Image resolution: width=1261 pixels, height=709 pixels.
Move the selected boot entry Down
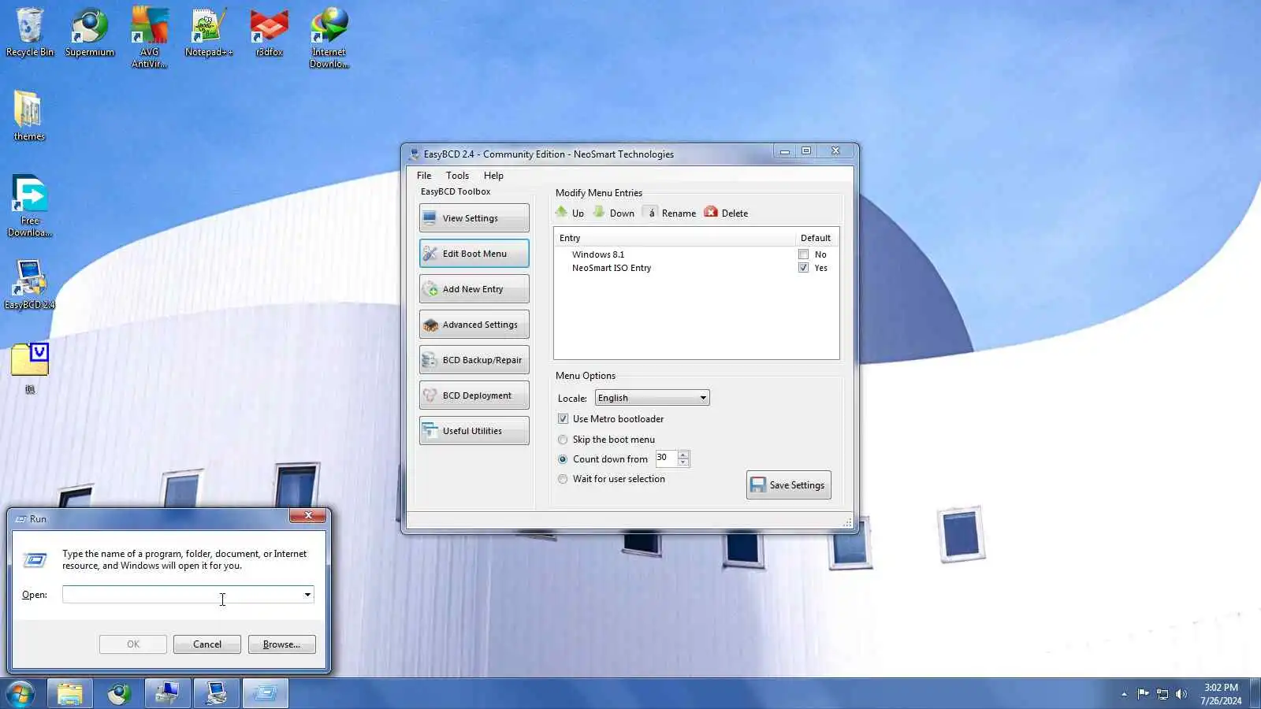coord(614,213)
